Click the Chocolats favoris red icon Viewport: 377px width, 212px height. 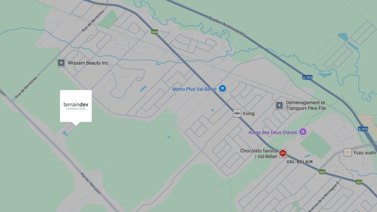click(x=283, y=153)
